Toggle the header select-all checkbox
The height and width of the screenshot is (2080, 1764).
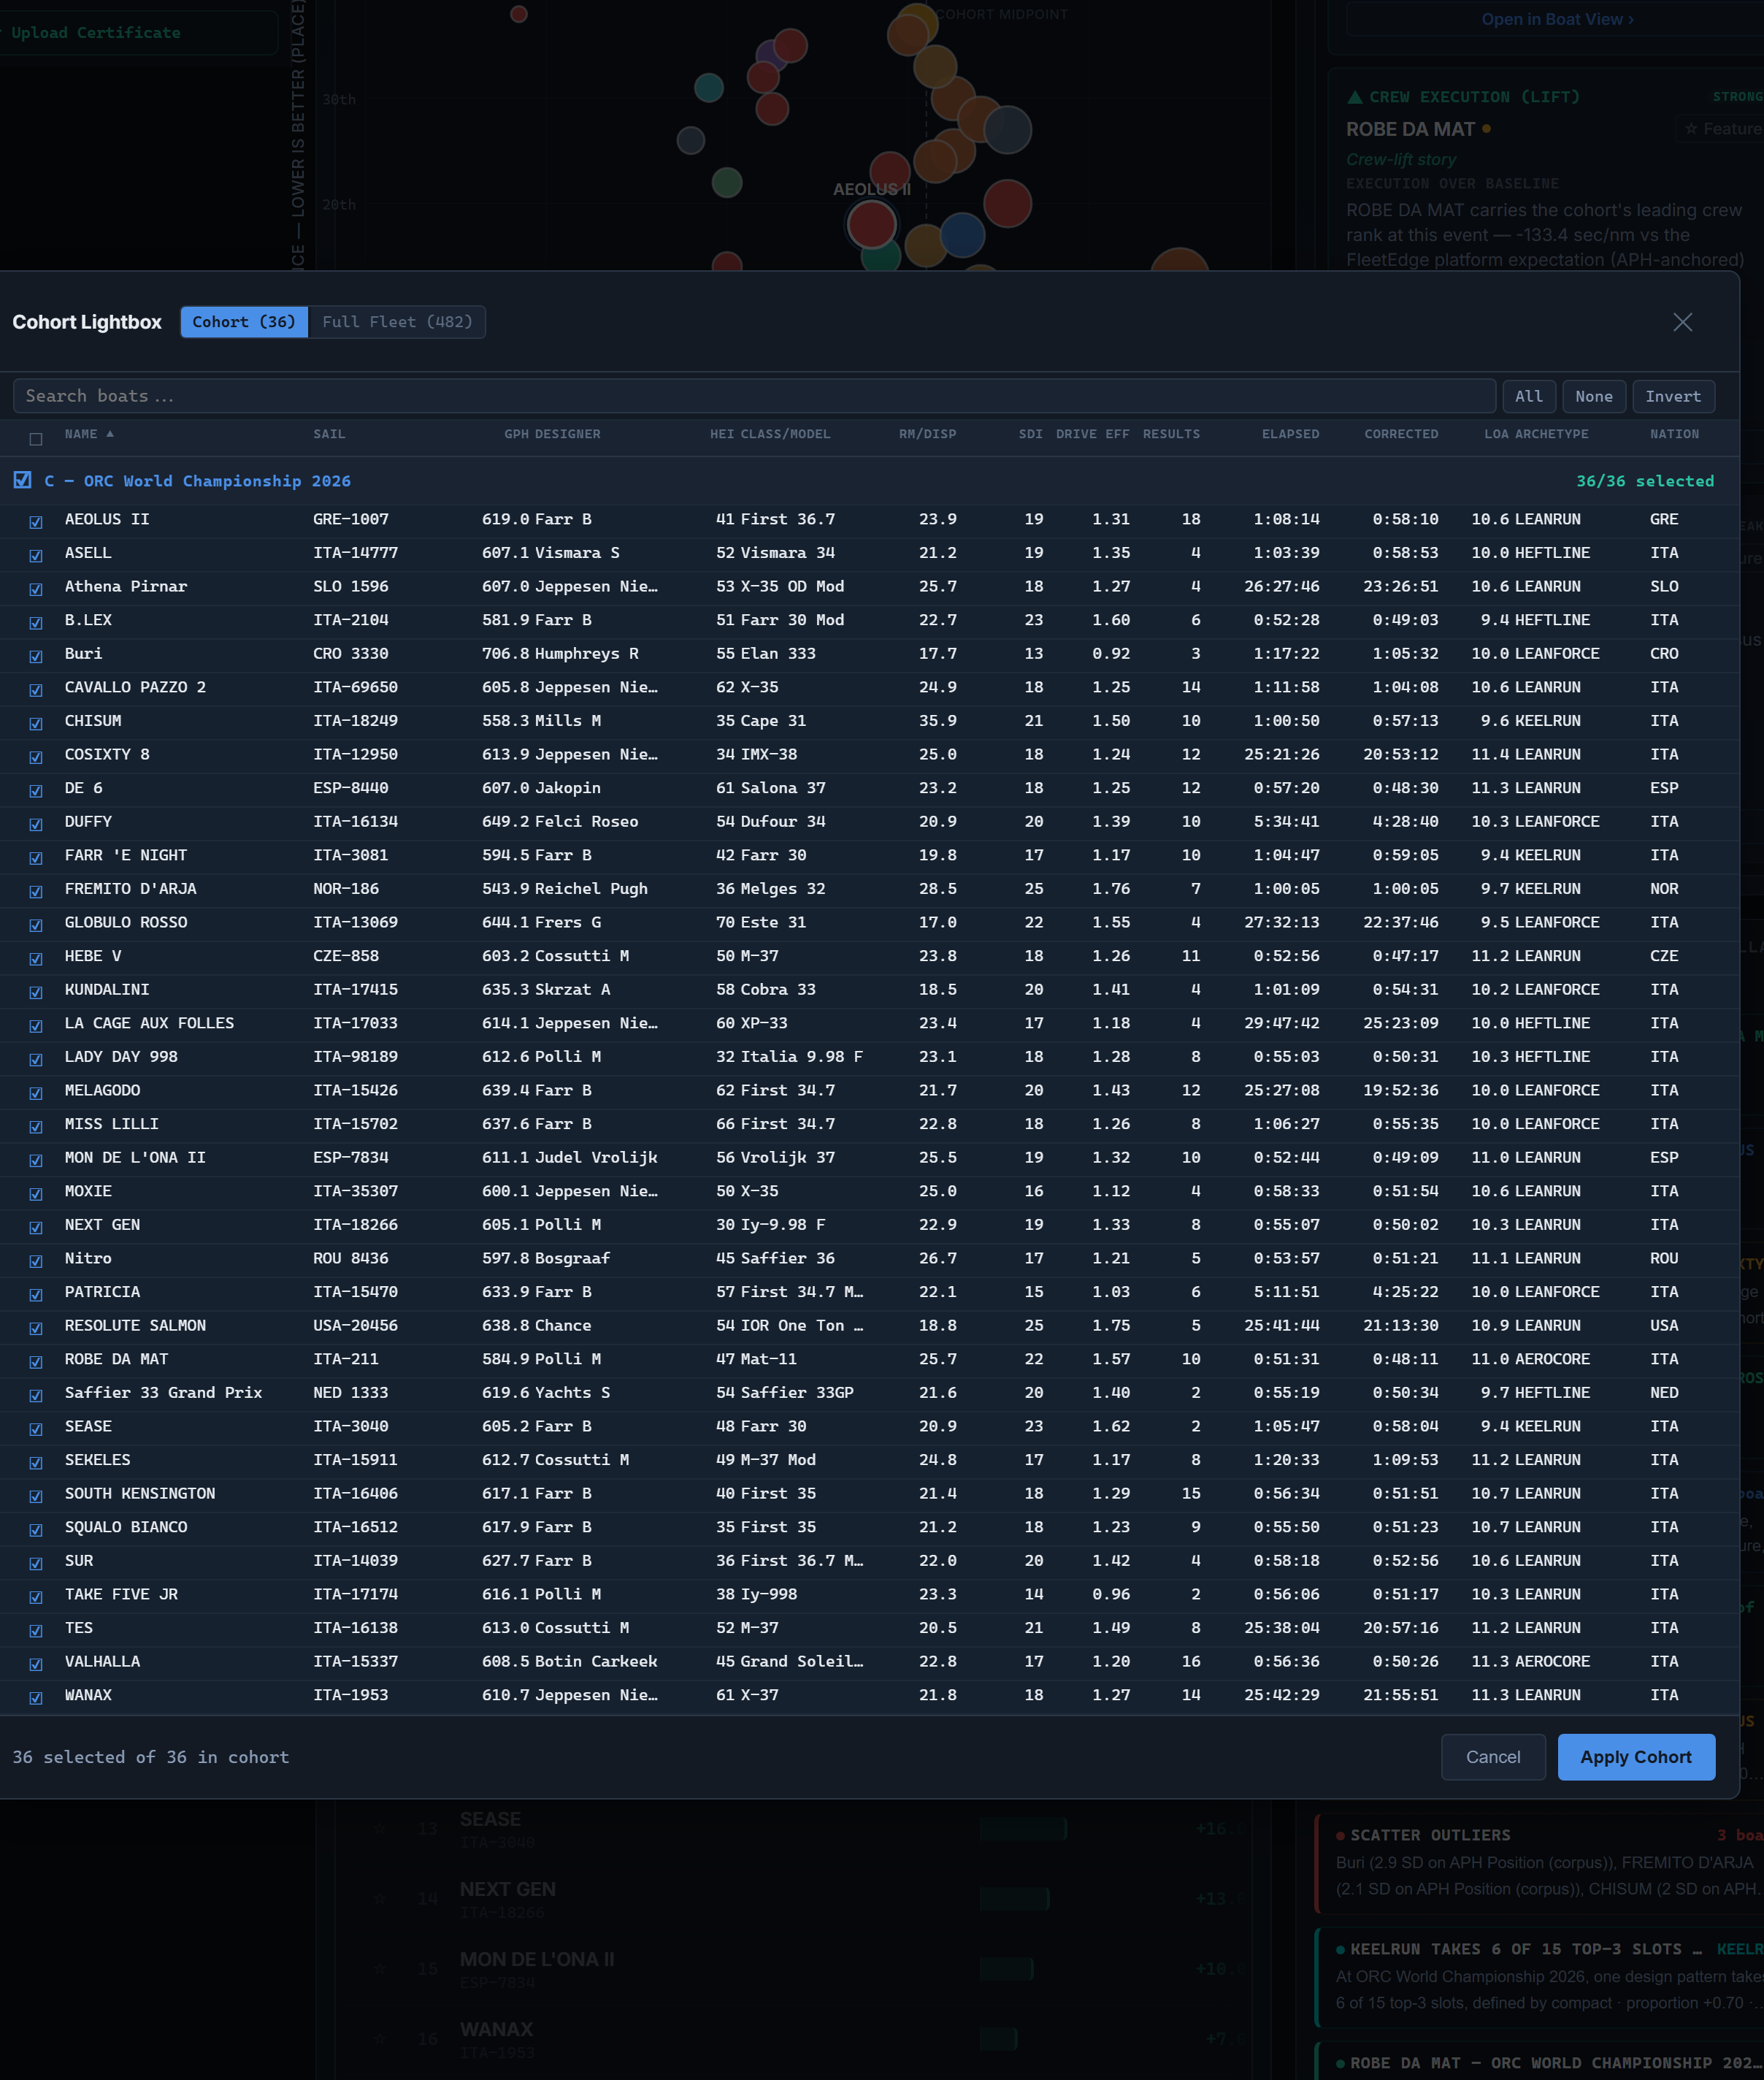(36, 439)
